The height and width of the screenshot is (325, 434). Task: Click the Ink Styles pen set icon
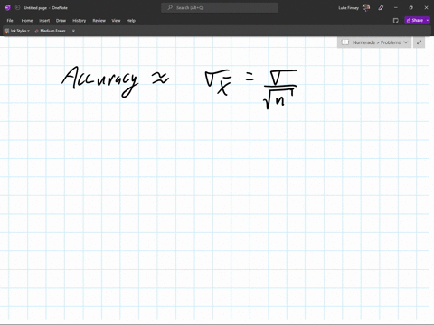click(x=6, y=31)
